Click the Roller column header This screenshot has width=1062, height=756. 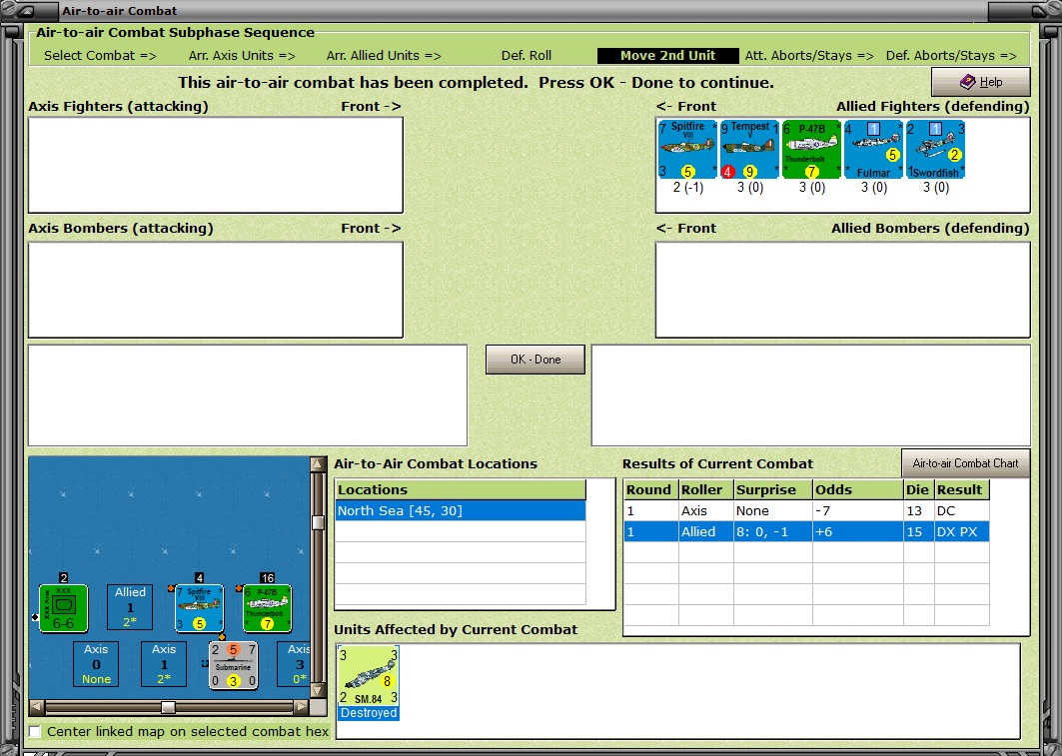(x=705, y=490)
